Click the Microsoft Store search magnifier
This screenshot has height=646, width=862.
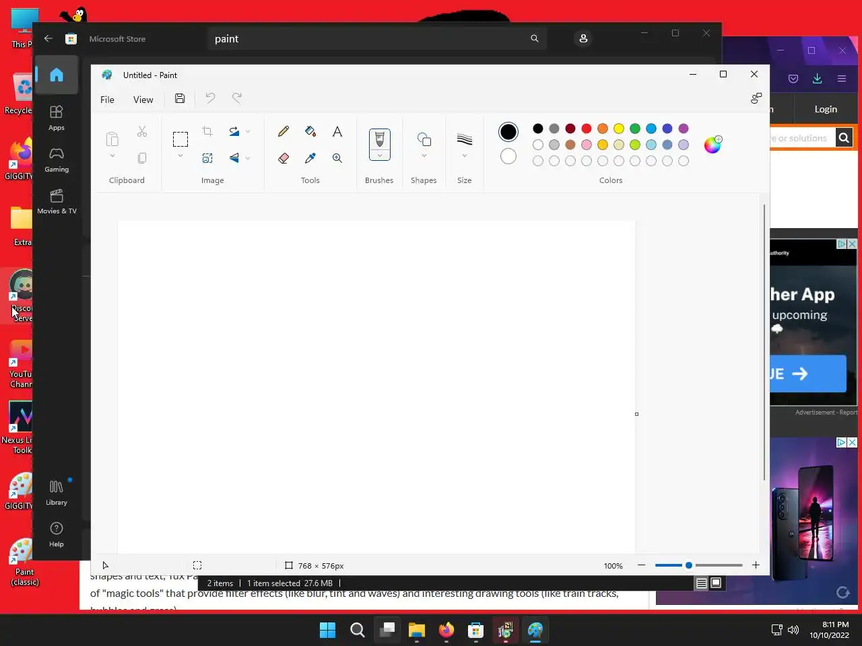[535, 38]
